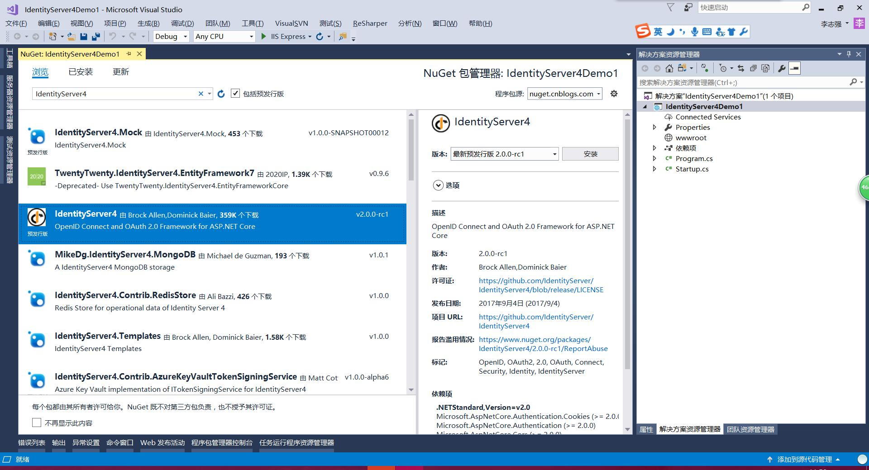
Task: Open the project URL github link
Action: [x=536, y=321]
